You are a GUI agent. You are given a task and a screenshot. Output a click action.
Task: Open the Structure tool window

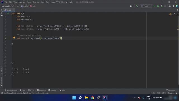1,70
